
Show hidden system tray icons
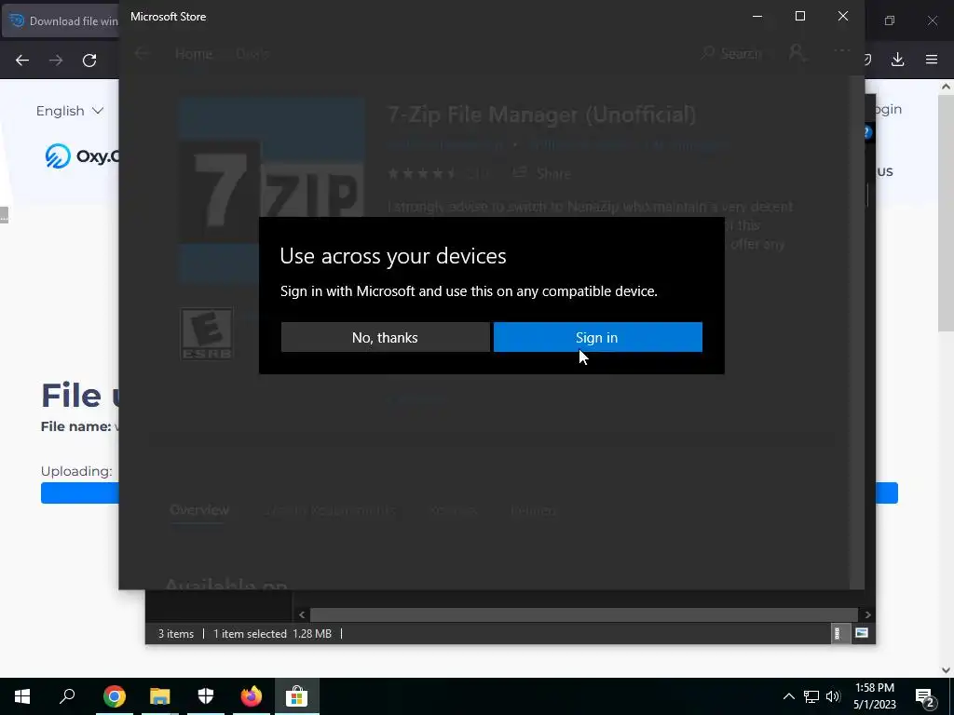[x=788, y=696]
